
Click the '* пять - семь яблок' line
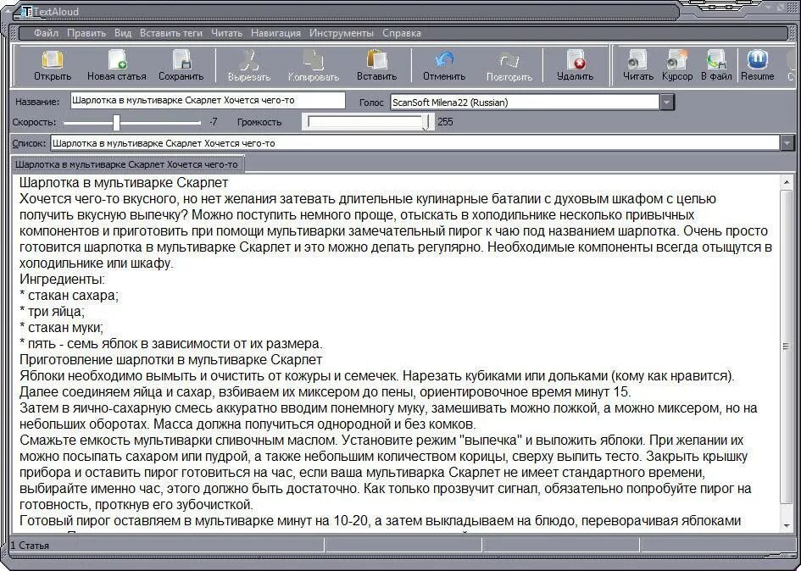click(x=171, y=344)
